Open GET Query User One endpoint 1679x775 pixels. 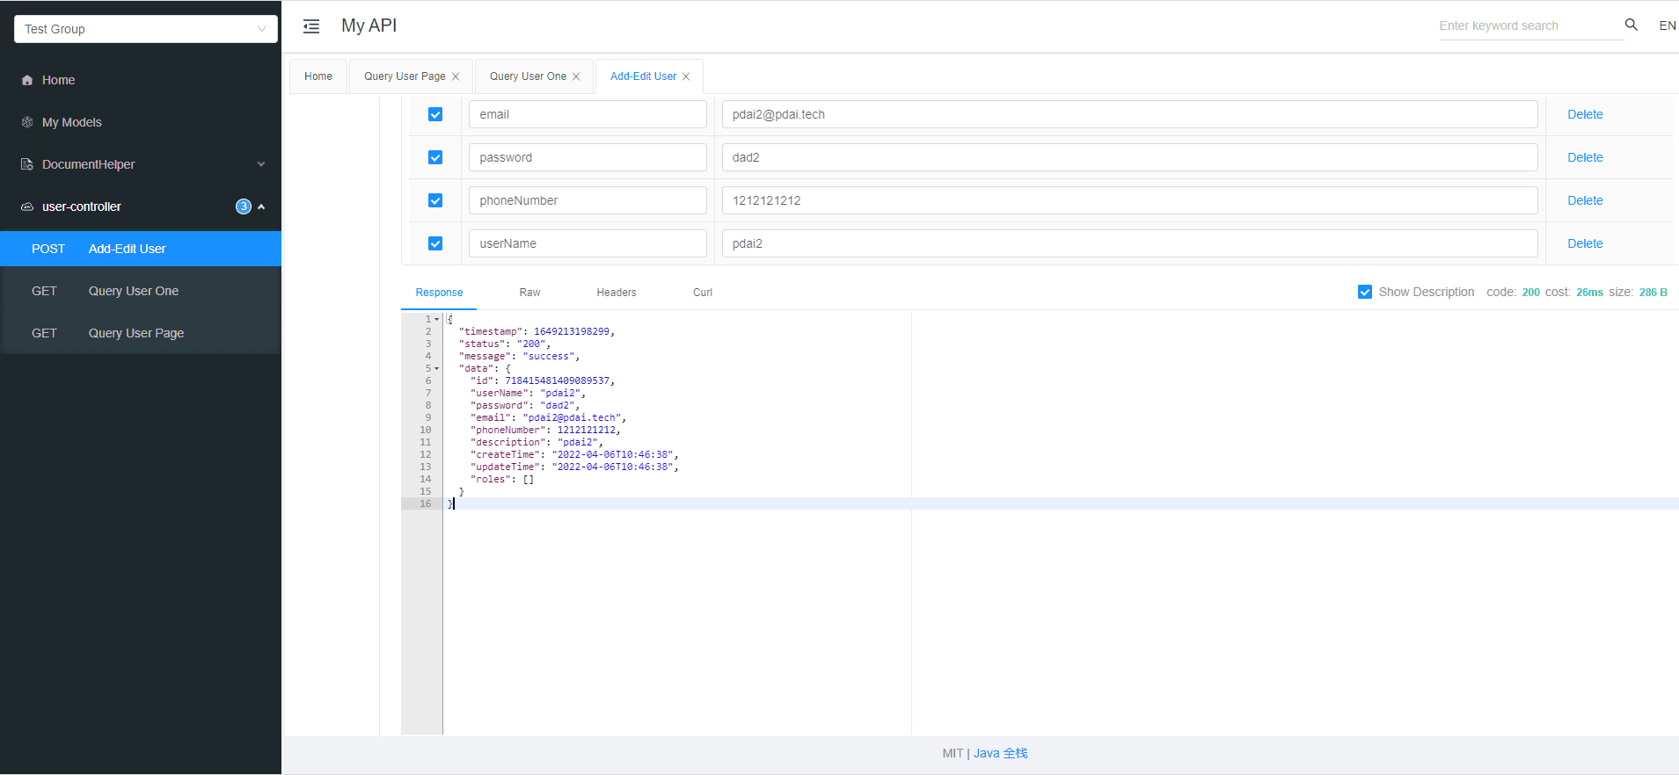point(133,291)
